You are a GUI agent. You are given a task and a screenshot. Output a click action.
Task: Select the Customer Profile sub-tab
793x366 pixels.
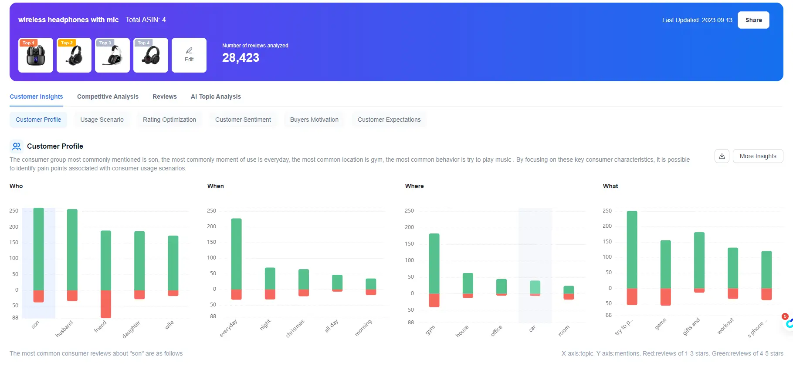[38, 120]
